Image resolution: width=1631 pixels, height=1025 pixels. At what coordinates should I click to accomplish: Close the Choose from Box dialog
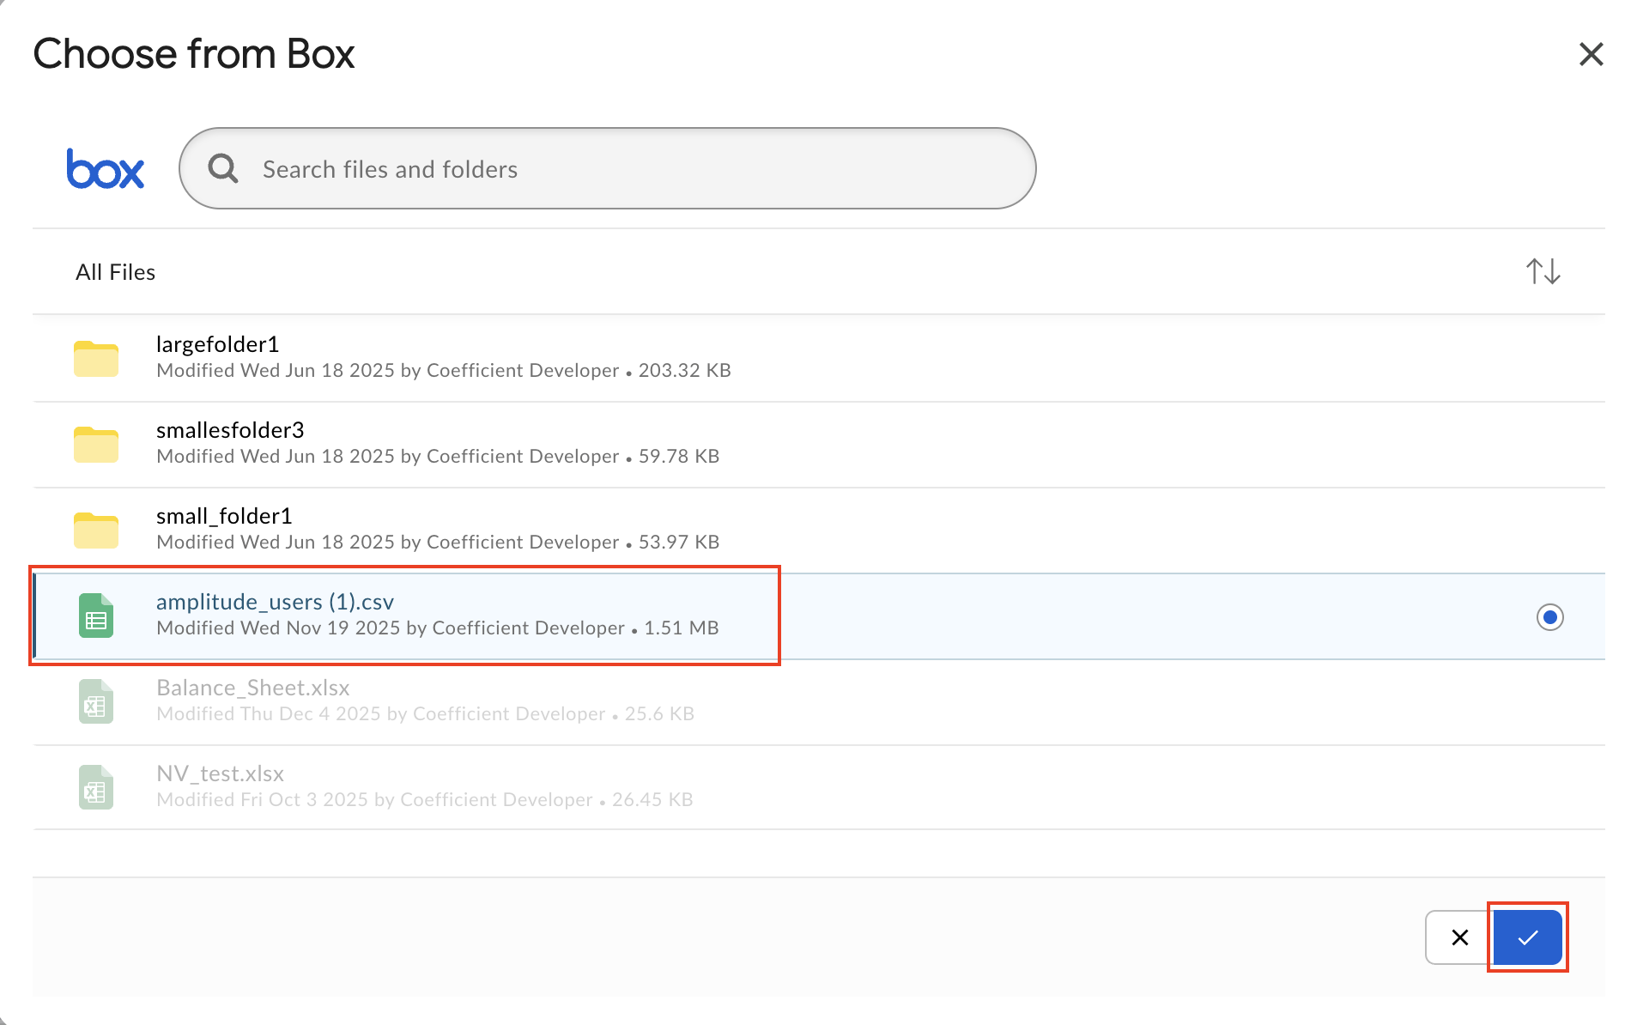point(1591,54)
